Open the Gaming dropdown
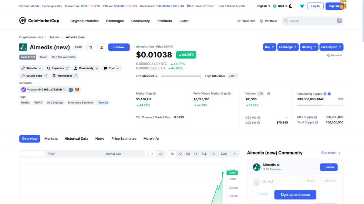Image resolution: width=364 pixels, height=204 pixels. click(x=309, y=47)
